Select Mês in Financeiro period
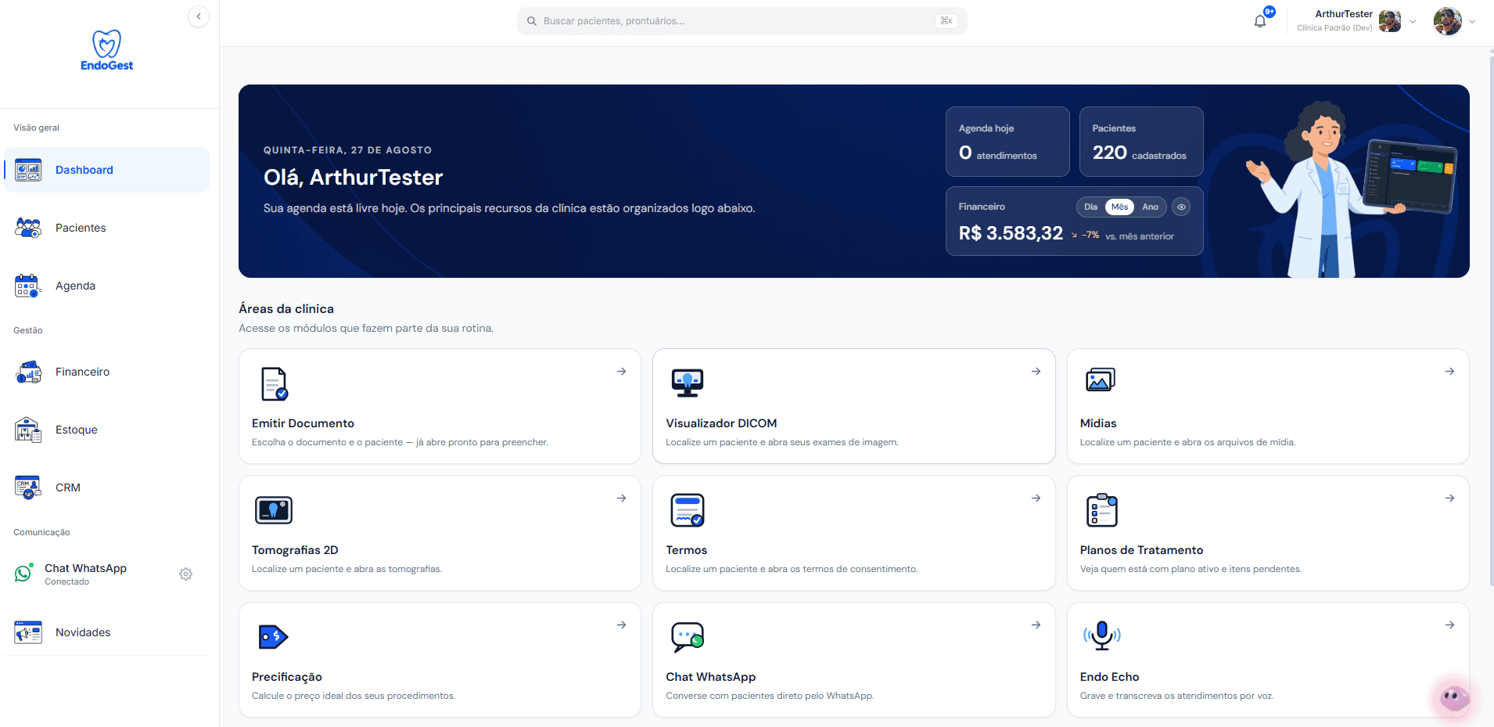This screenshot has width=1494, height=727. point(1120,207)
